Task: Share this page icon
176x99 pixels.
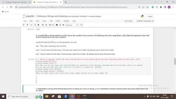Action: pos(143,7)
